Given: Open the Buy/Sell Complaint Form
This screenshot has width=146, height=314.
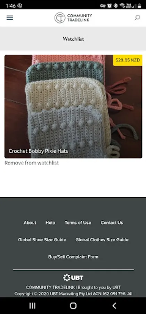Looking at the screenshot, I should 73,257.
